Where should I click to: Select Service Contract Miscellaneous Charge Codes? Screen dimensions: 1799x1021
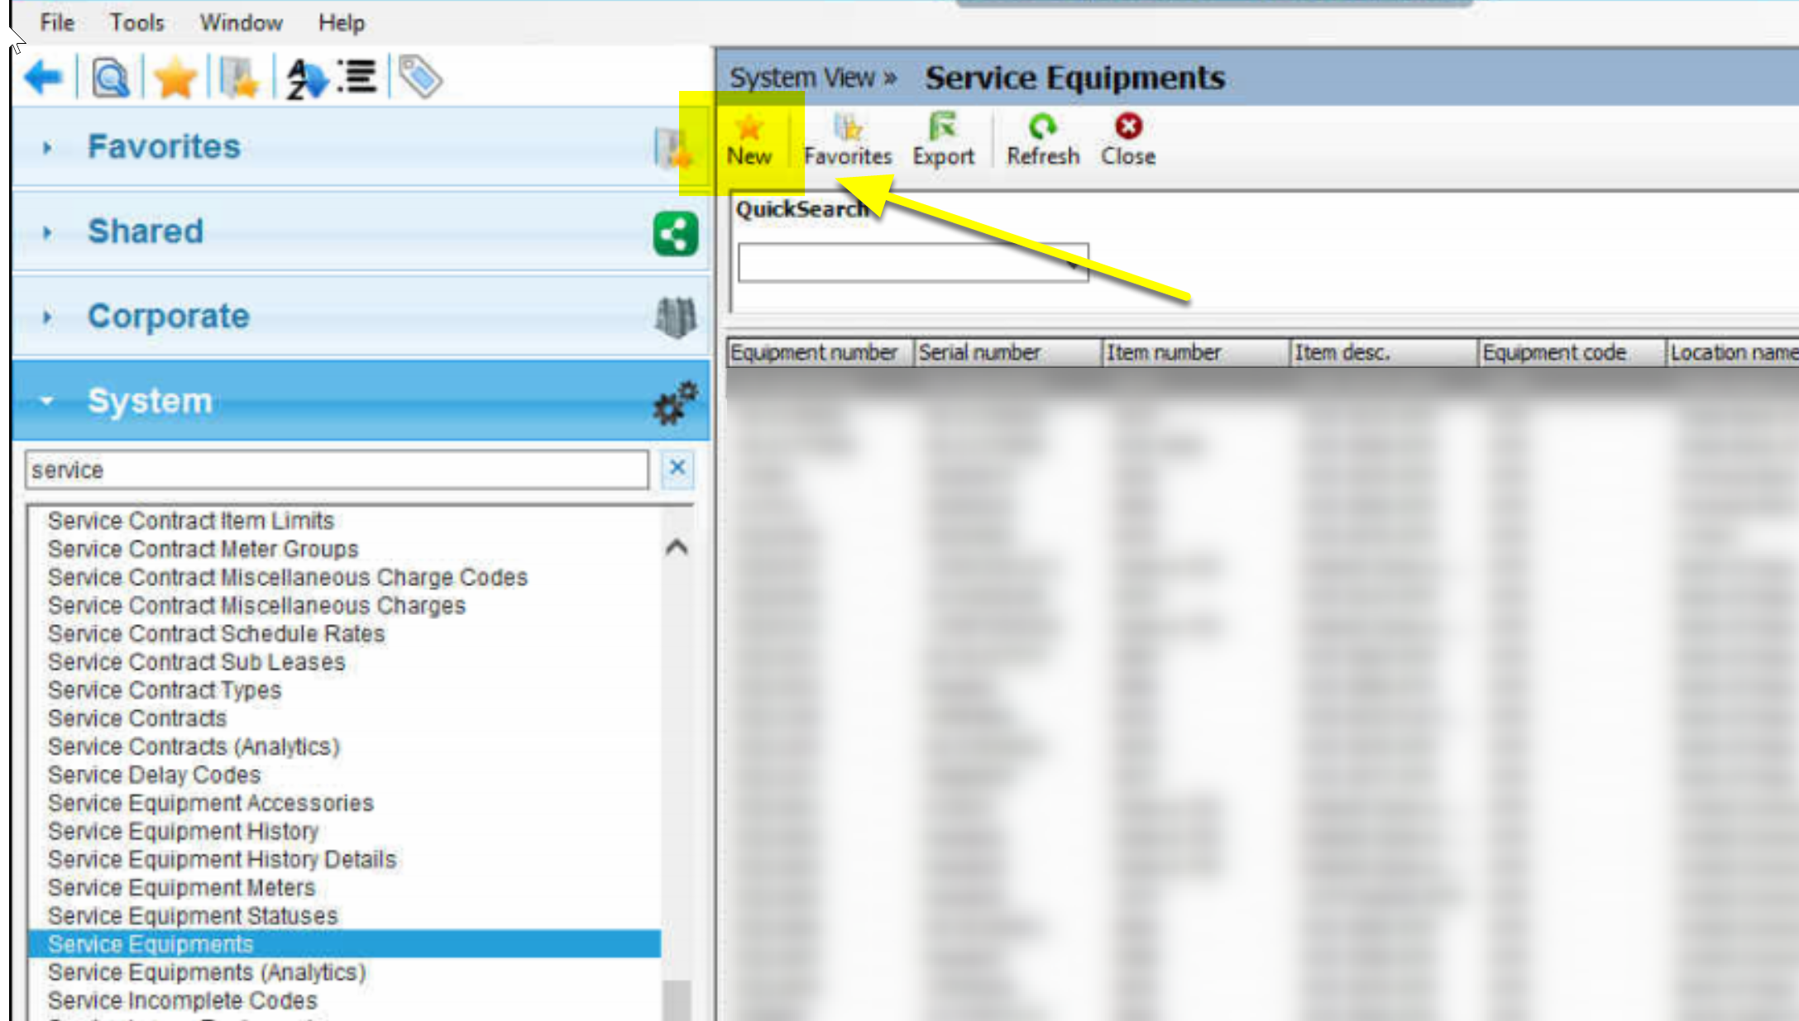pos(287,577)
